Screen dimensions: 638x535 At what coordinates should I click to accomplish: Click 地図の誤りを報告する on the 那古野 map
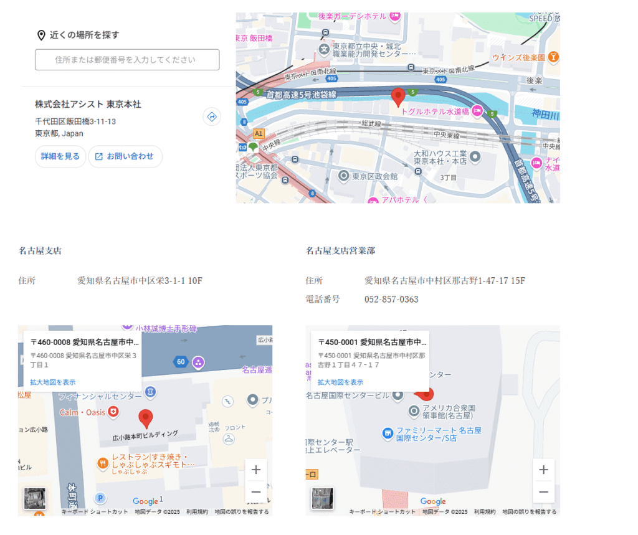pos(530,512)
